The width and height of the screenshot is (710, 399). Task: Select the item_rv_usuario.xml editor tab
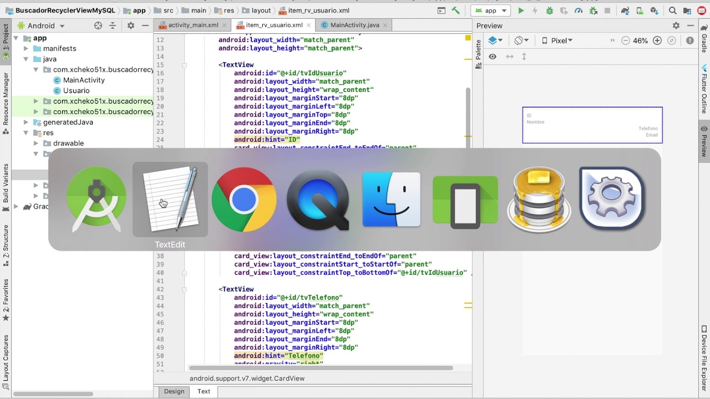(274, 25)
